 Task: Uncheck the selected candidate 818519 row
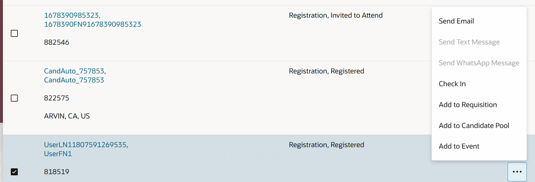pos(15,172)
